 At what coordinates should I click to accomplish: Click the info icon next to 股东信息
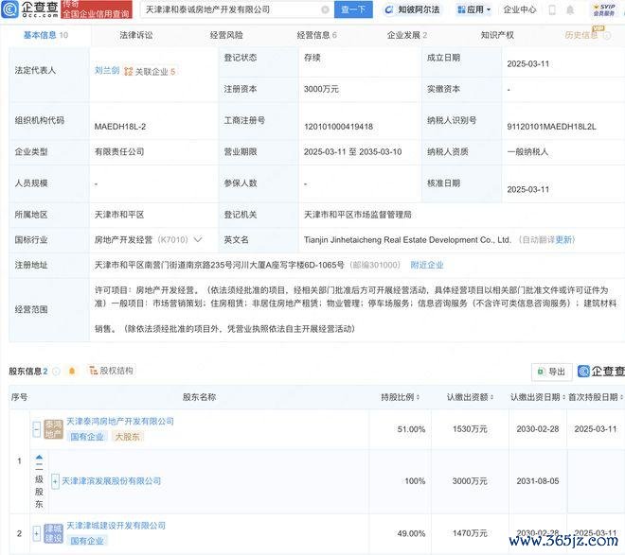click(x=56, y=372)
